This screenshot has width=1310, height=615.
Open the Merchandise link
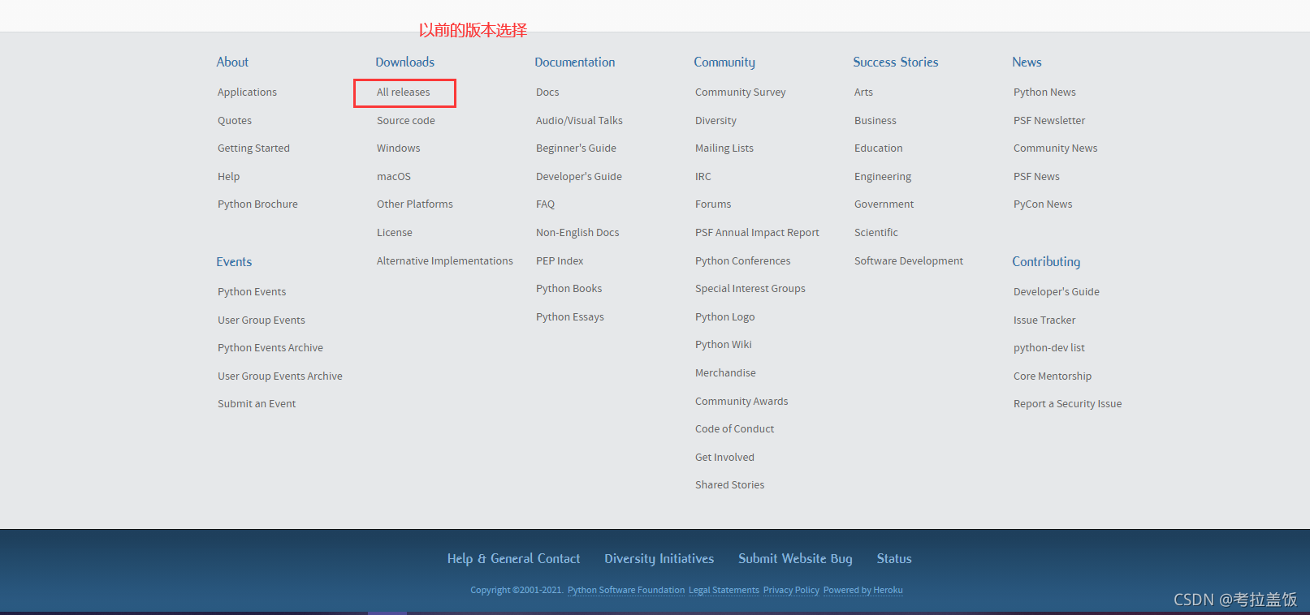(725, 373)
